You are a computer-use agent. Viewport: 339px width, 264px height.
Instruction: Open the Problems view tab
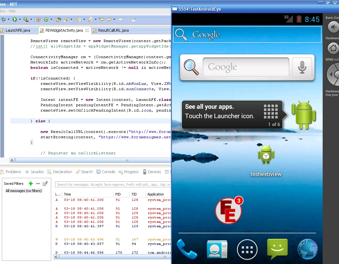[11, 172]
